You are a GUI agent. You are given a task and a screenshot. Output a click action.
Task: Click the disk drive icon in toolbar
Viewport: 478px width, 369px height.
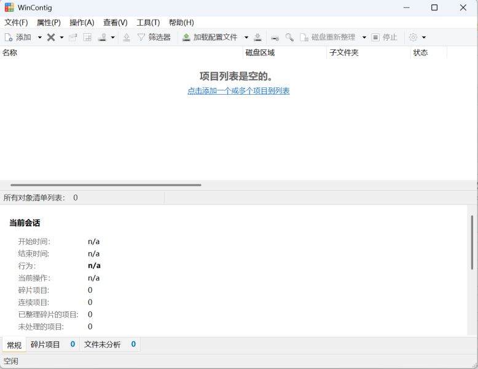275,38
